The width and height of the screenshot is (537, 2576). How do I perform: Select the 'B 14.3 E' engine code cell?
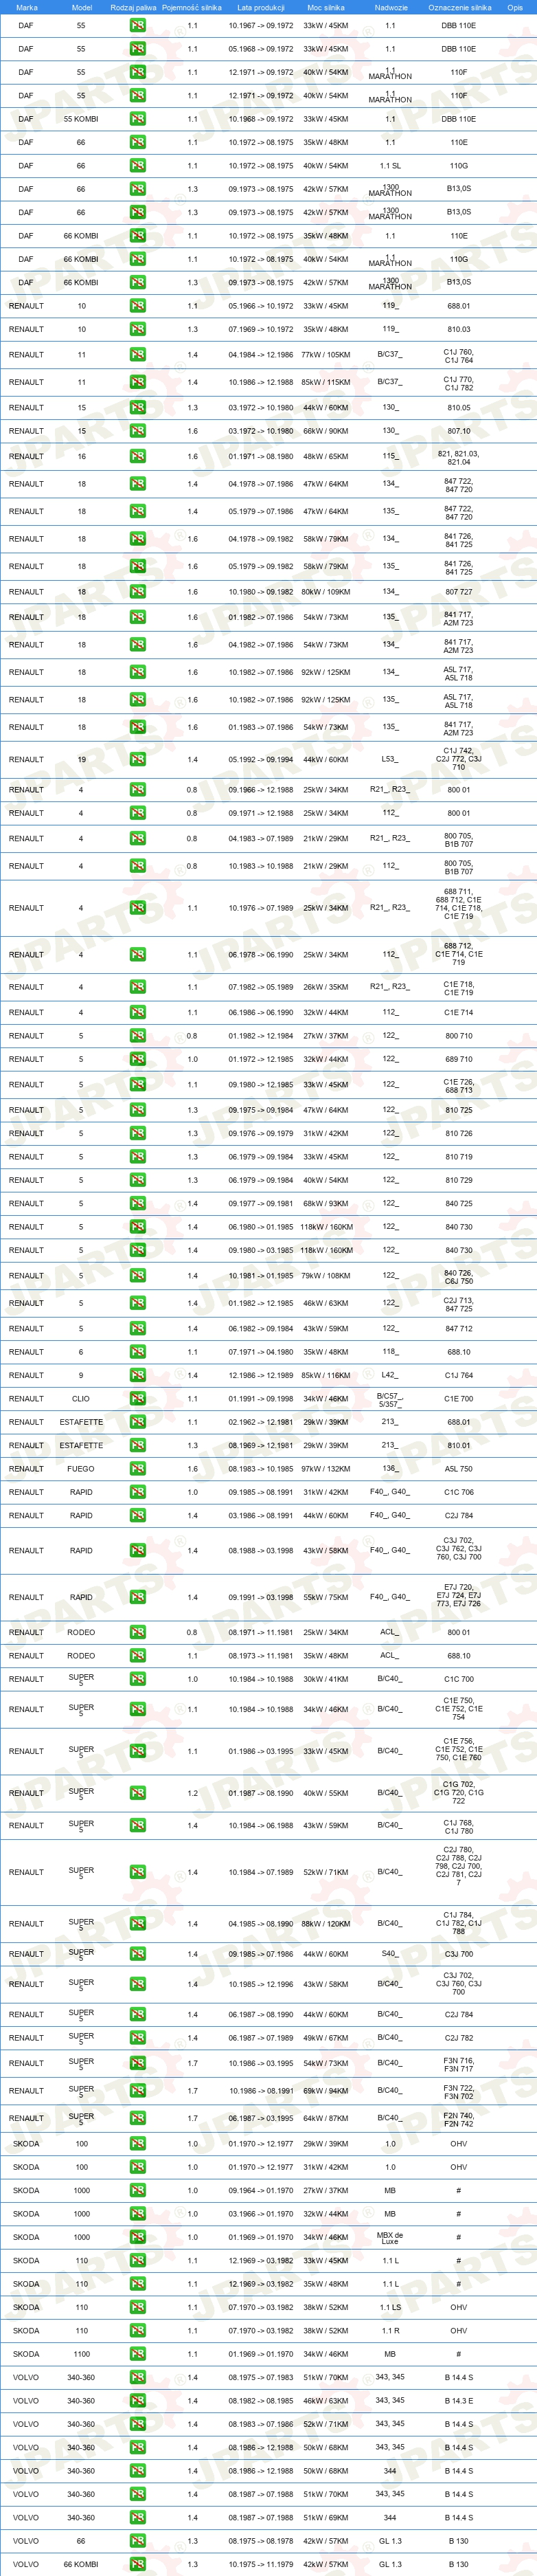pyautogui.click(x=459, y=2401)
